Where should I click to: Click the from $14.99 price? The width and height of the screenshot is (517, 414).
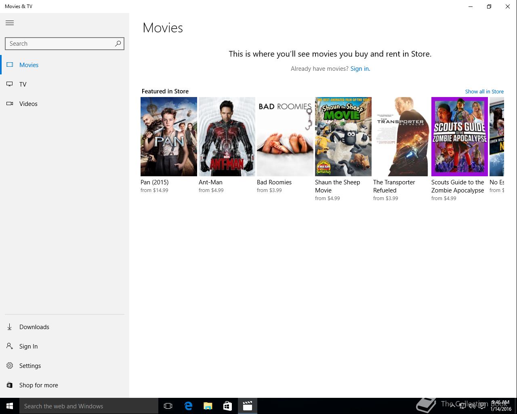tap(154, 190)
